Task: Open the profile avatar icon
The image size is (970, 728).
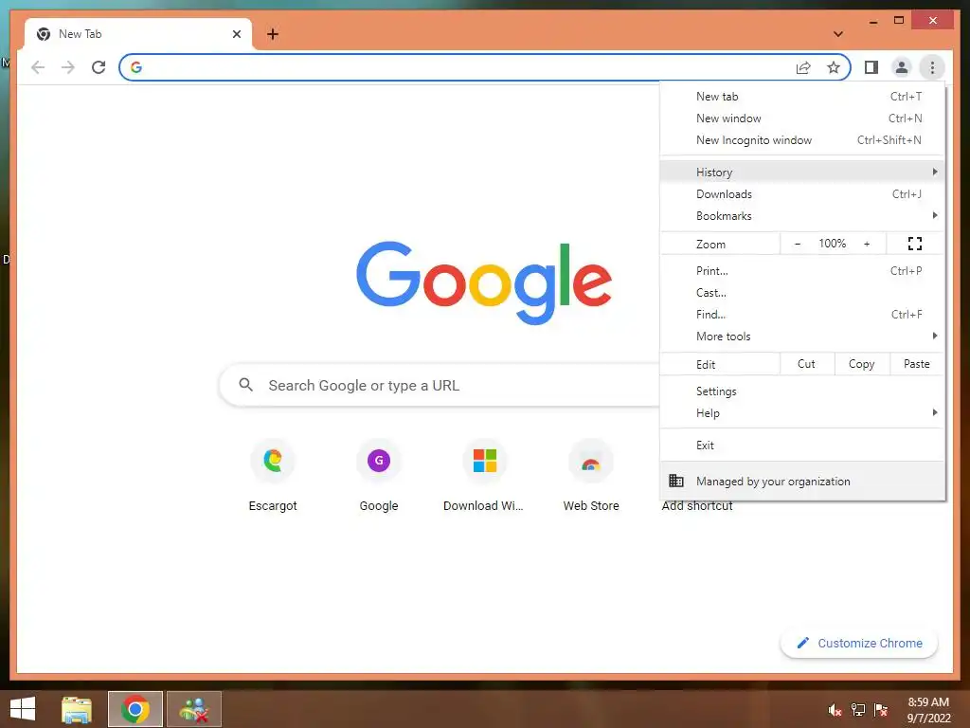Action: point(902,67)
